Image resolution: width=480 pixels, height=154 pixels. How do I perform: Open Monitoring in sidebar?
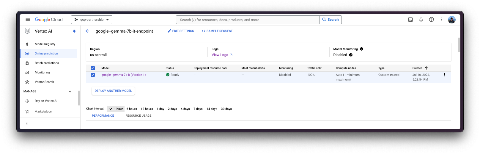click(42, 73)
